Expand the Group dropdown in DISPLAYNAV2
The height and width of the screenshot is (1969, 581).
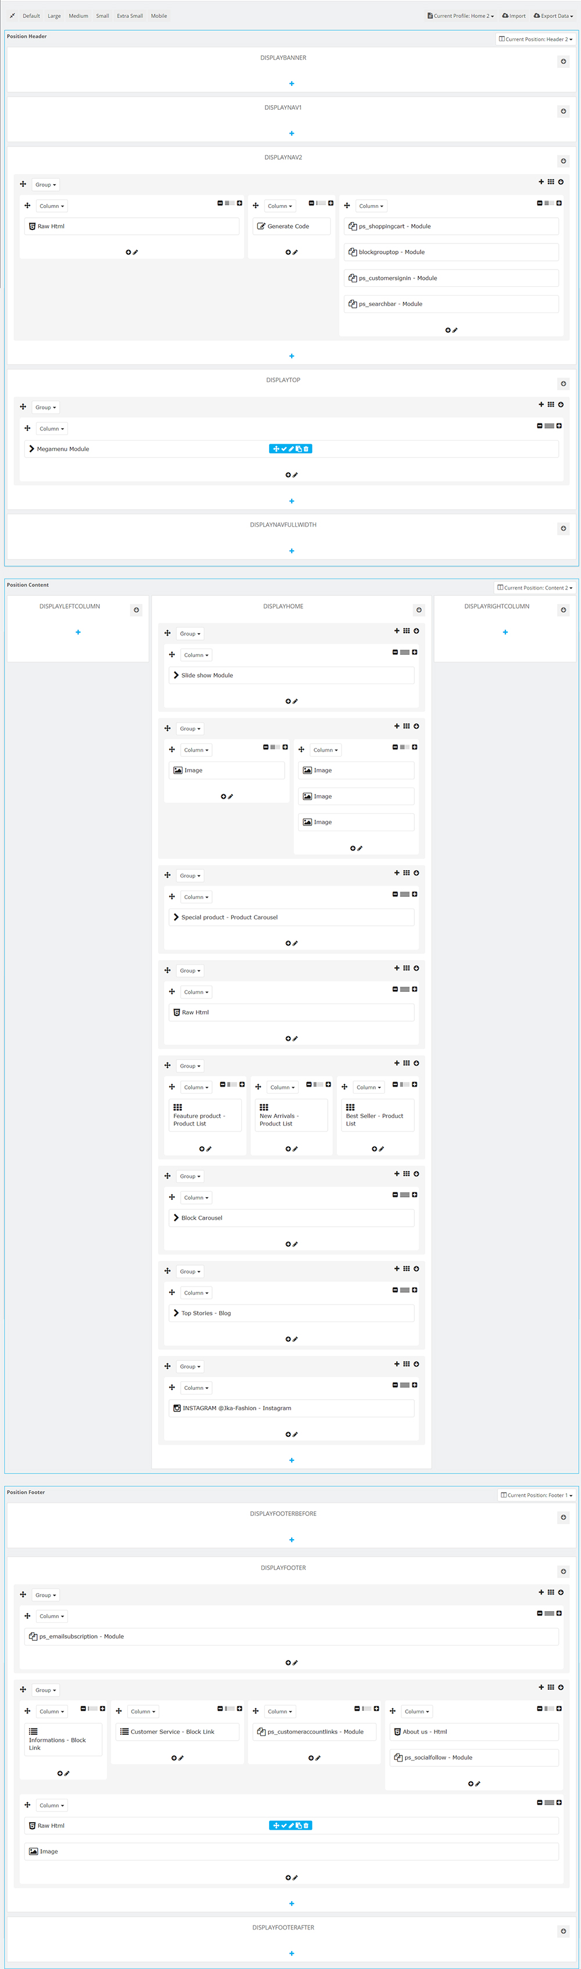tap(45, 184)
